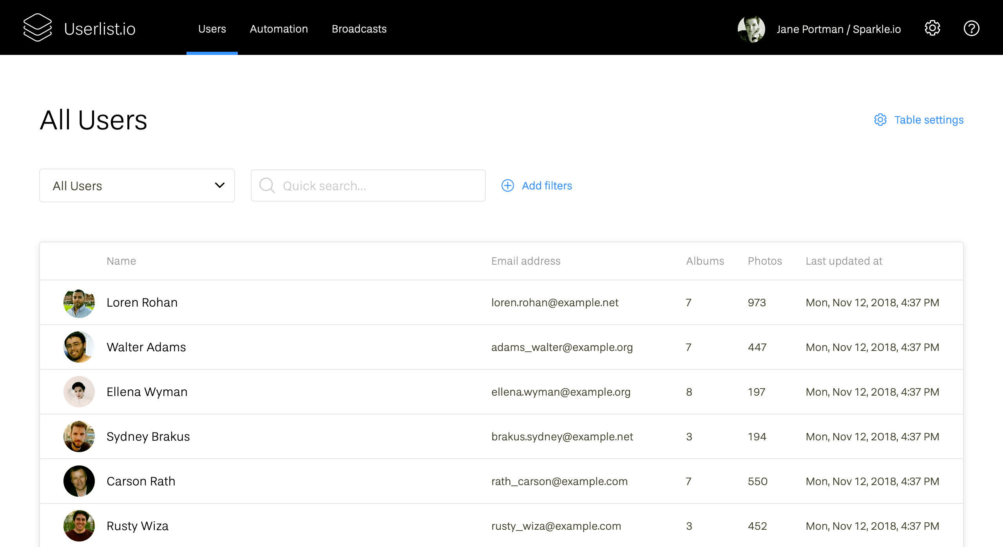
Task: Open the help question mark icon
Action: tap(971, 28)
